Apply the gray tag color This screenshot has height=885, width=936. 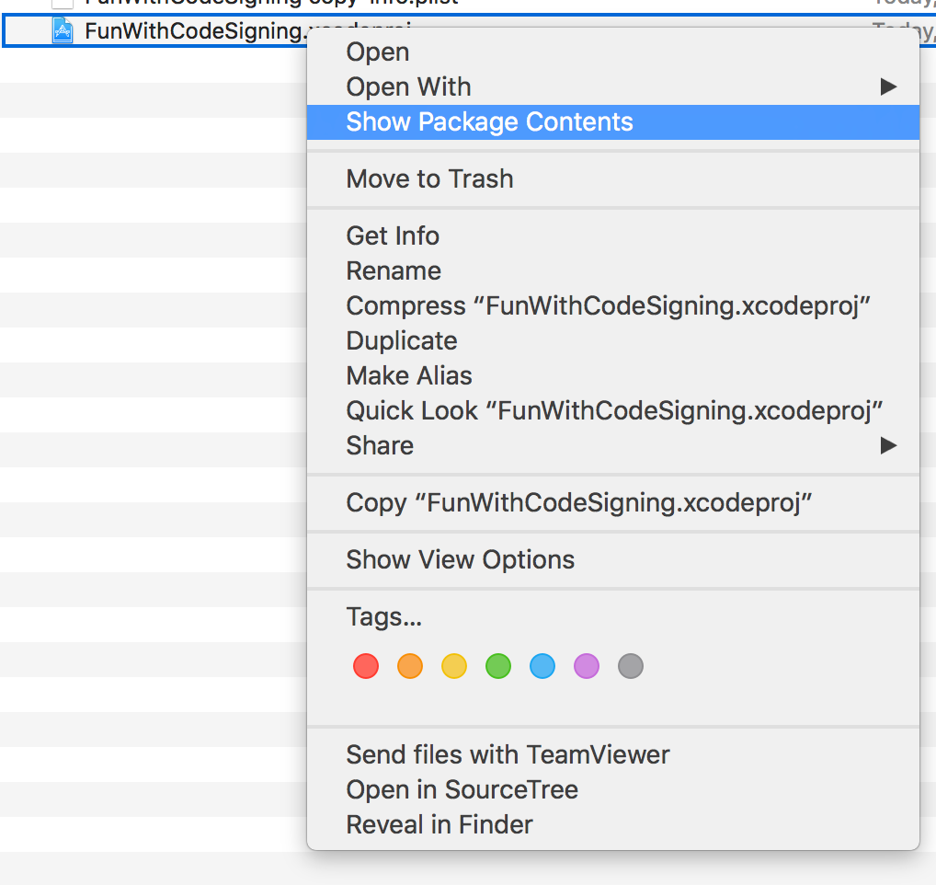pos(631,666)
